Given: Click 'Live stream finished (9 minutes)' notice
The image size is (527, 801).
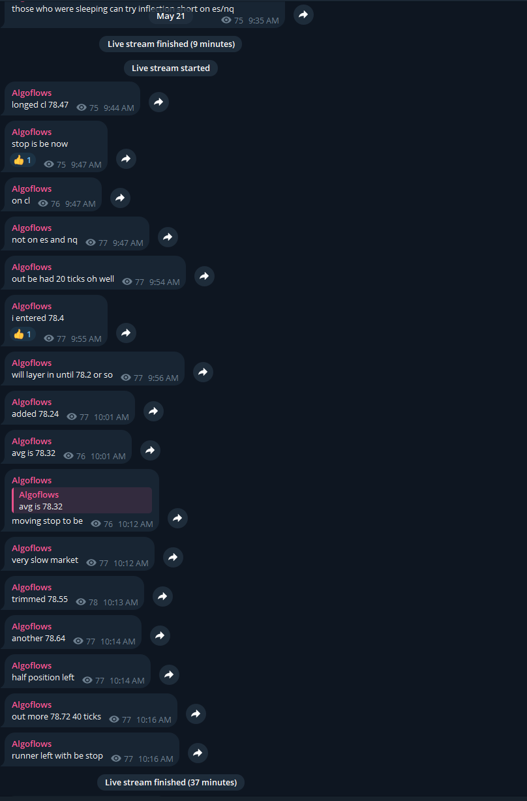Looking at the screenshot, I should click(171, 44).
